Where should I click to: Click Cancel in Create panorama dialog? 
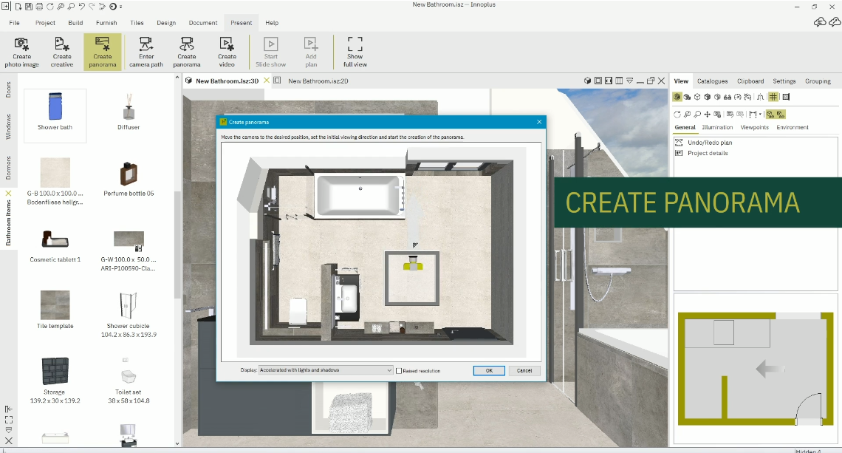coord(524,370)
